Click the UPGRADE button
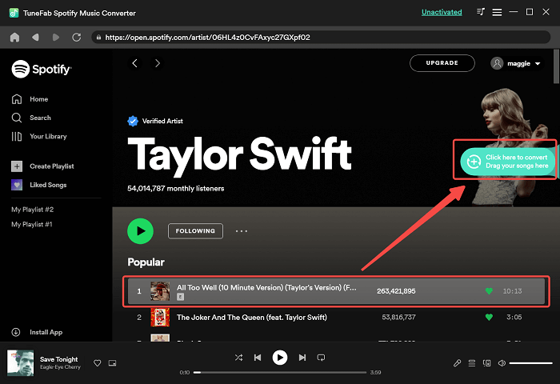 pos(442,63)
